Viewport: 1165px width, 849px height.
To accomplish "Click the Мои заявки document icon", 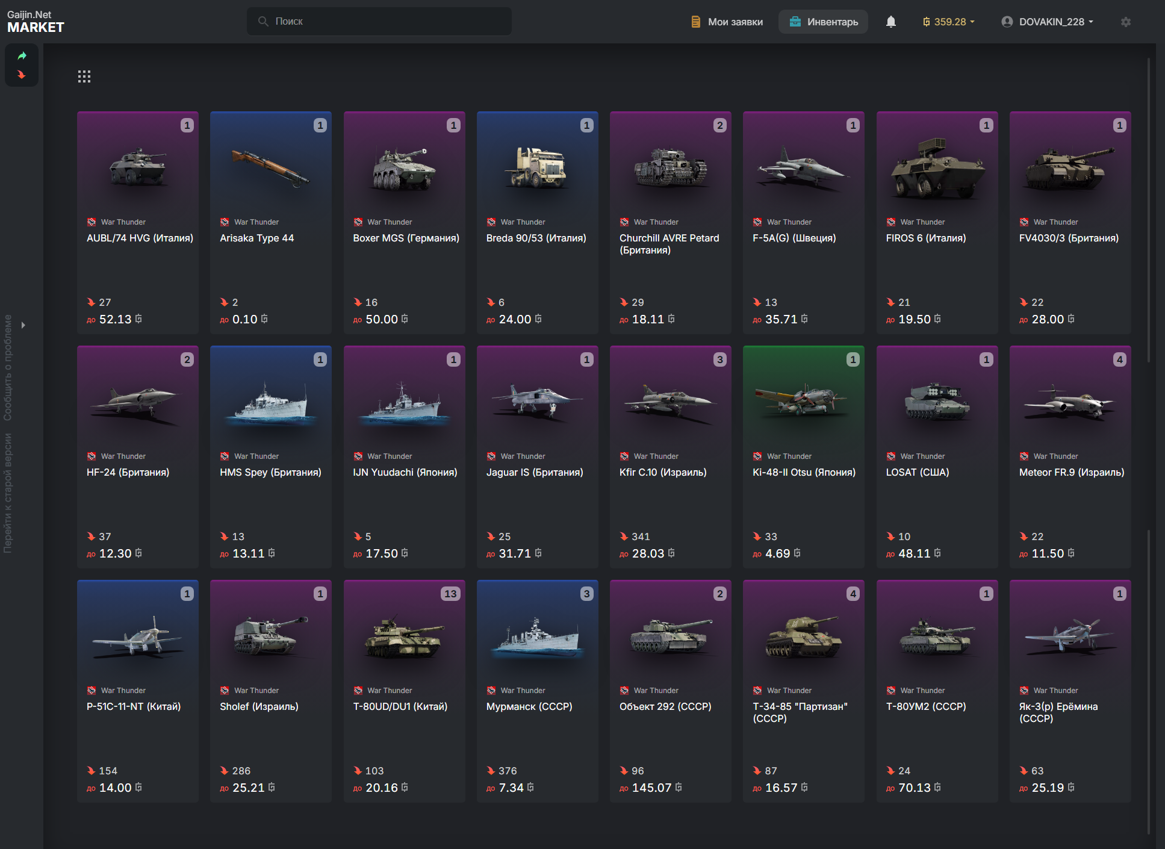I will click(x=696, y=22).
